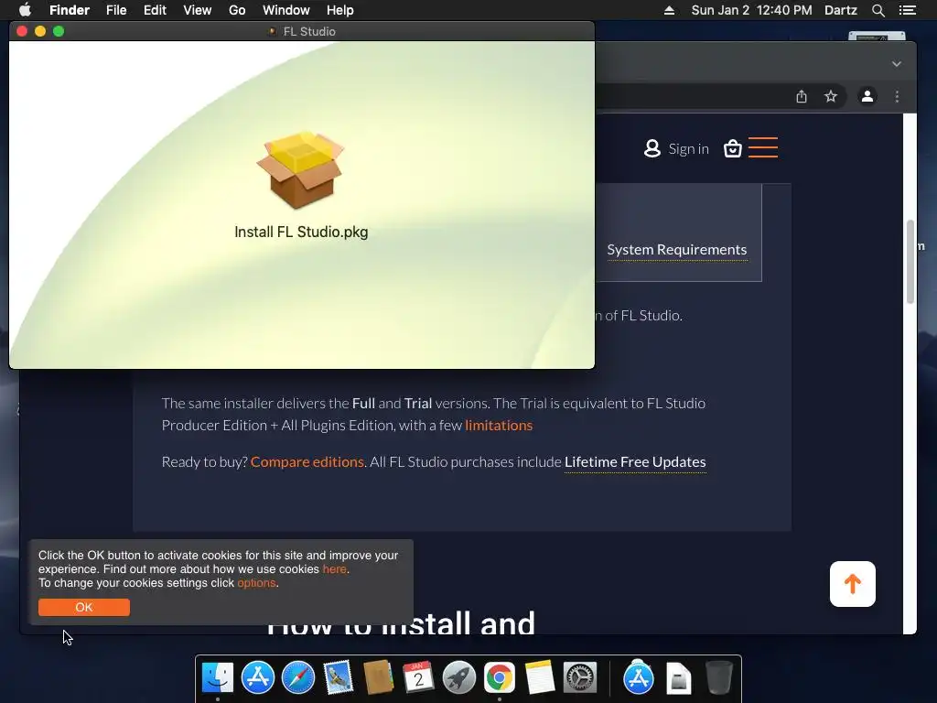Select the Install FL Studio.pkg file name label
The width and height of the screenshot is (937, 703).
click(300, 232)
